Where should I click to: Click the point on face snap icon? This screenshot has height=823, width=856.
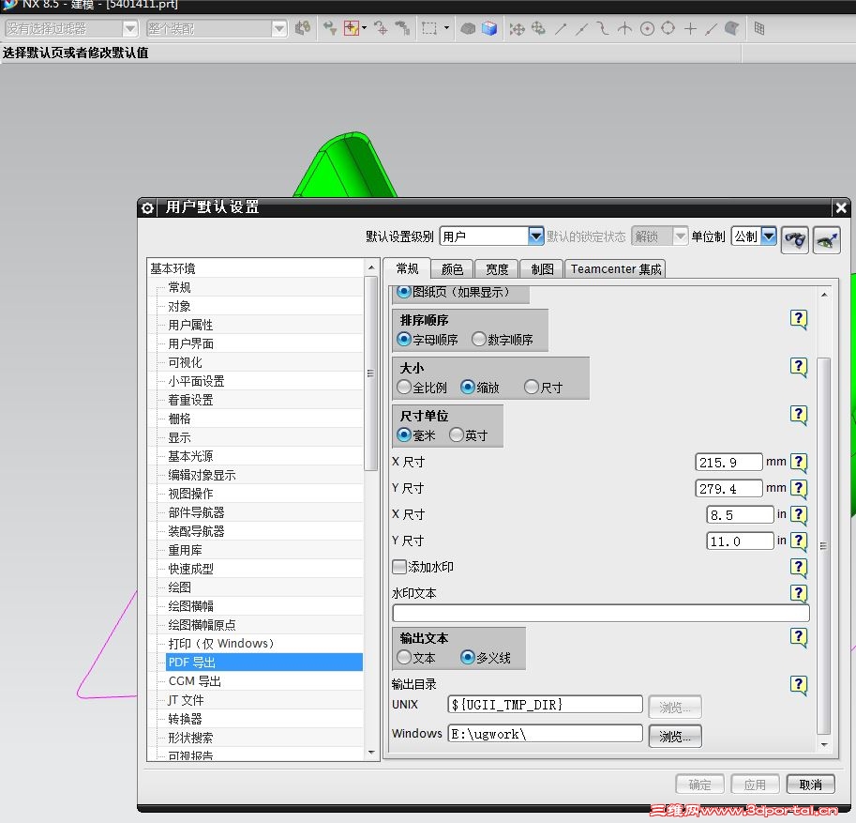[731, 28]
